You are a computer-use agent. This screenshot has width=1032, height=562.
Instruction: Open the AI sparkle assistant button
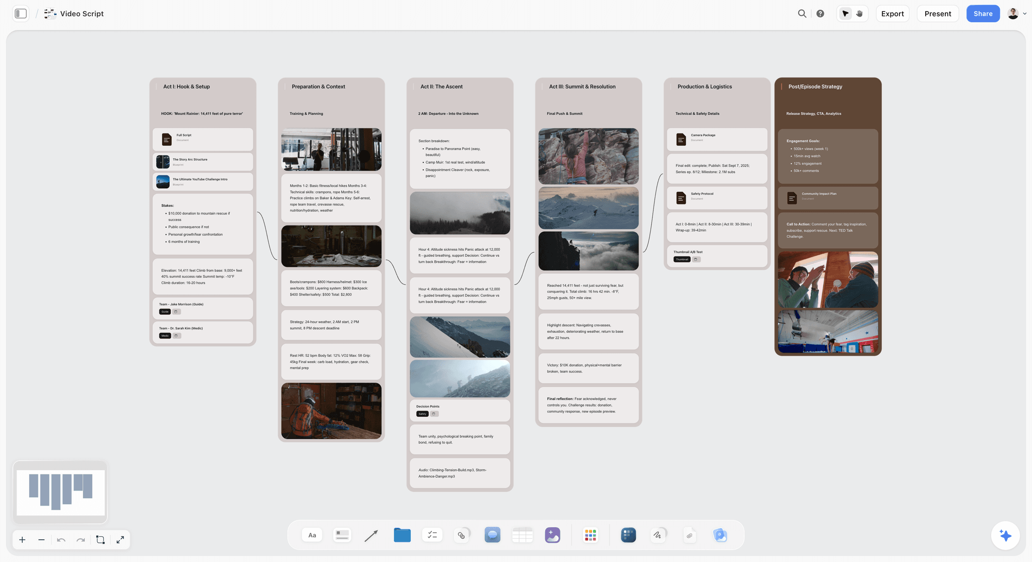pyautogui.click(x=1005, y=535)
